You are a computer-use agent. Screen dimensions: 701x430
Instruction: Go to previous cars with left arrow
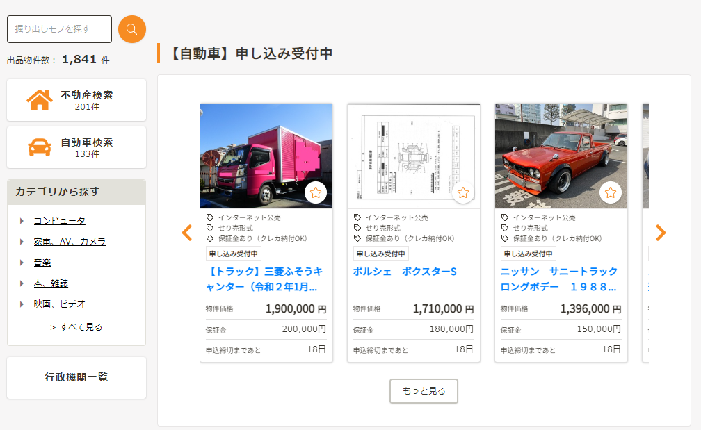pyautogui.click(x=187, y=233)
